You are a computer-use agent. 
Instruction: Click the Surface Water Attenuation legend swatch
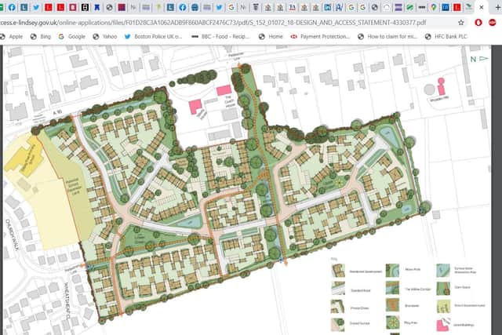coord(443,271)
